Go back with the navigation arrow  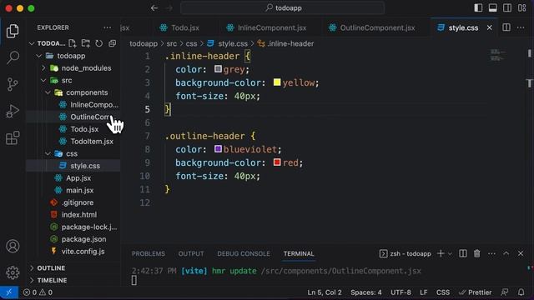coord(154,7)
